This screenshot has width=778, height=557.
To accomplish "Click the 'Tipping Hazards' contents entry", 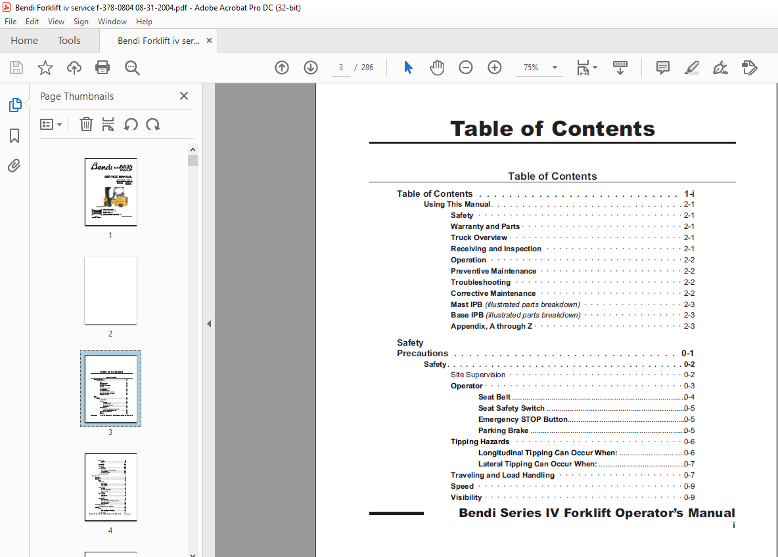I will pos(480,442).
